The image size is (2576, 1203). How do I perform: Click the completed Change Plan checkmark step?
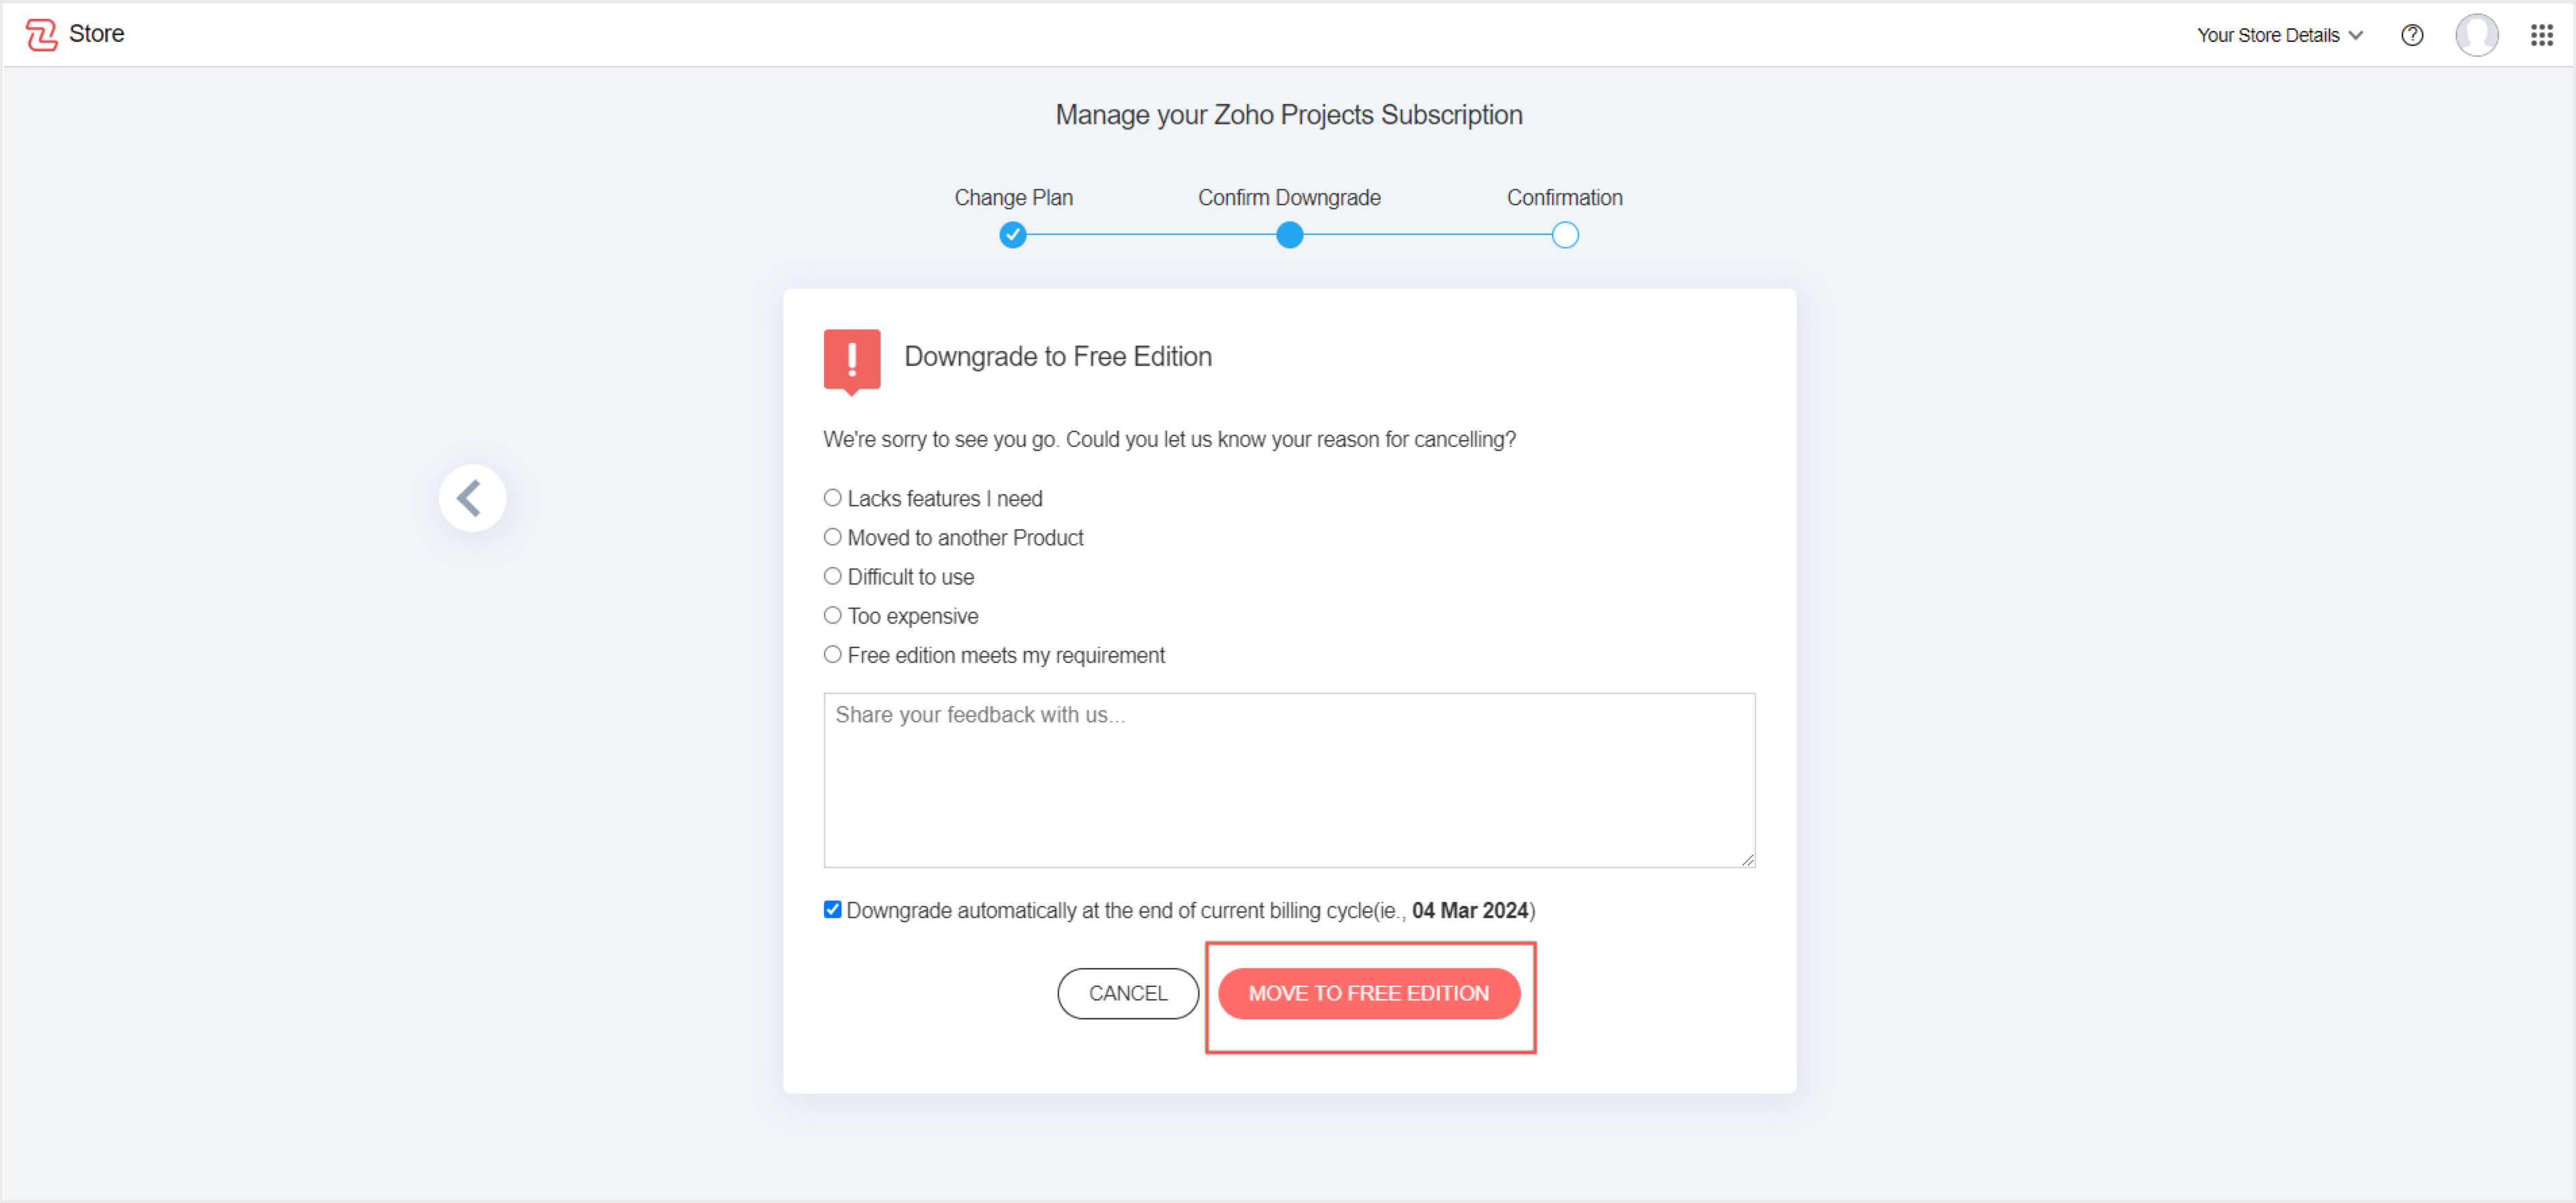point(1012,236)
